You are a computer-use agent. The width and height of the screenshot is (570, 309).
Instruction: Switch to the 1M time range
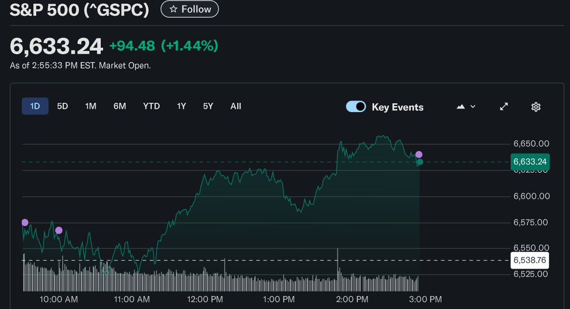90,106
